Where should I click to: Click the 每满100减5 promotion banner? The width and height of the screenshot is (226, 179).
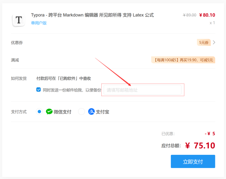[x=183, y=60]
